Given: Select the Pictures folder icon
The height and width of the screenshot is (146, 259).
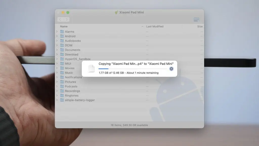Looking at the screenshot, I should [x=62, y=82].
